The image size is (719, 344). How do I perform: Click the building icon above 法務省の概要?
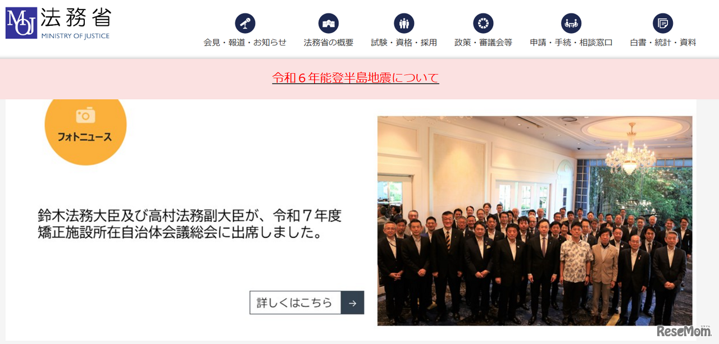point(329,24)
